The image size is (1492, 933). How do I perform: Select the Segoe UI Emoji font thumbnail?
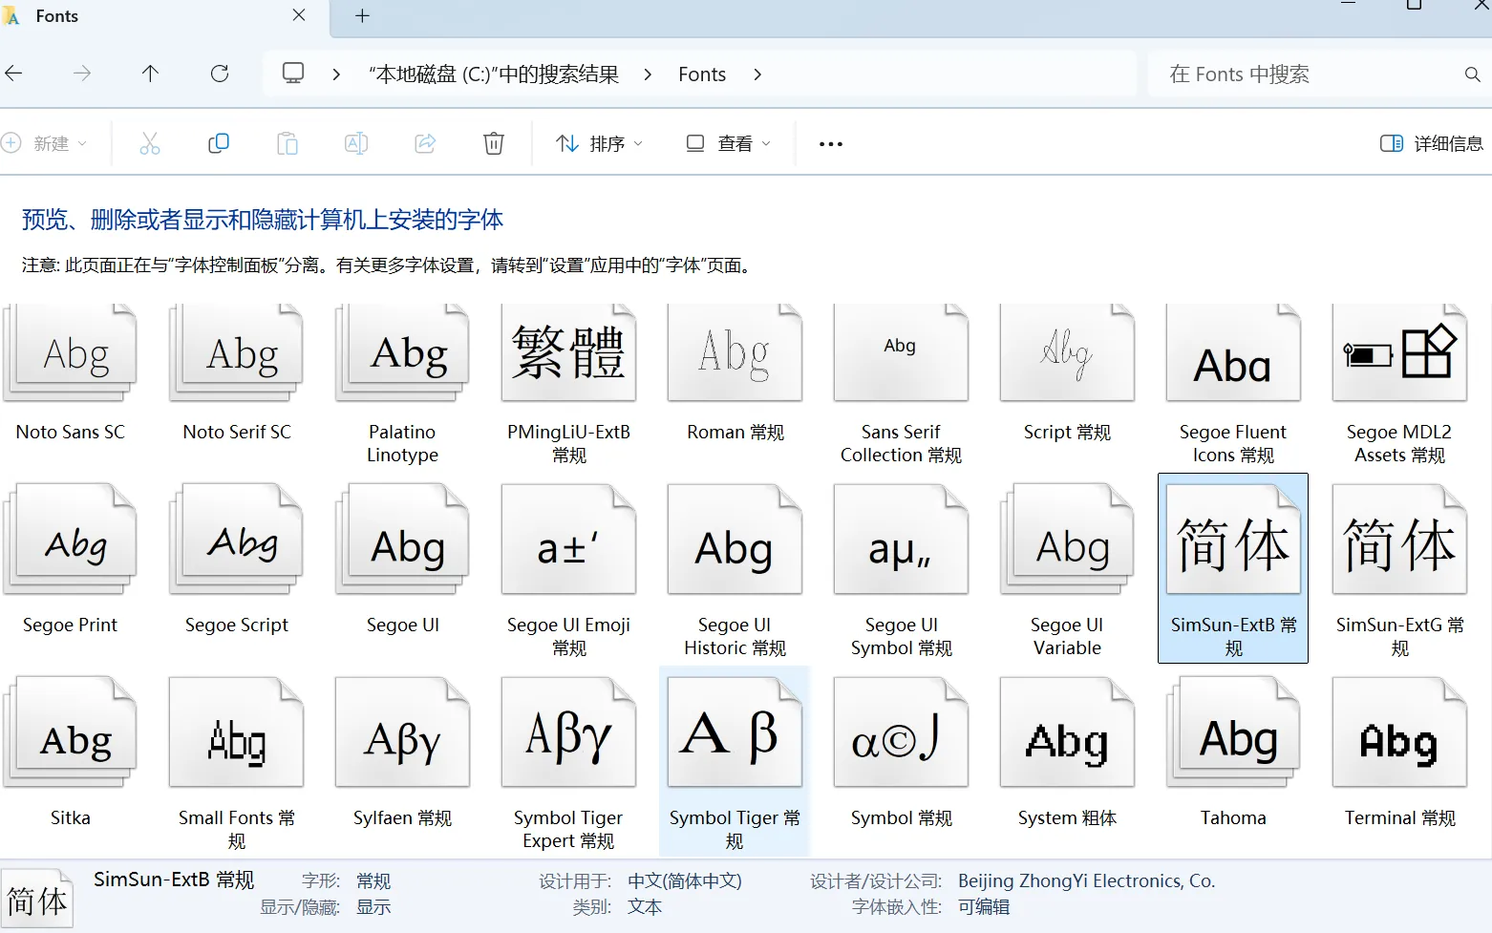point(568,541)
